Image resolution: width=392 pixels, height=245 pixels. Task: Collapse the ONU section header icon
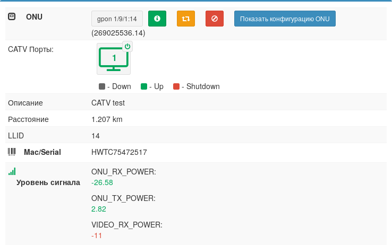click(12, 17)
